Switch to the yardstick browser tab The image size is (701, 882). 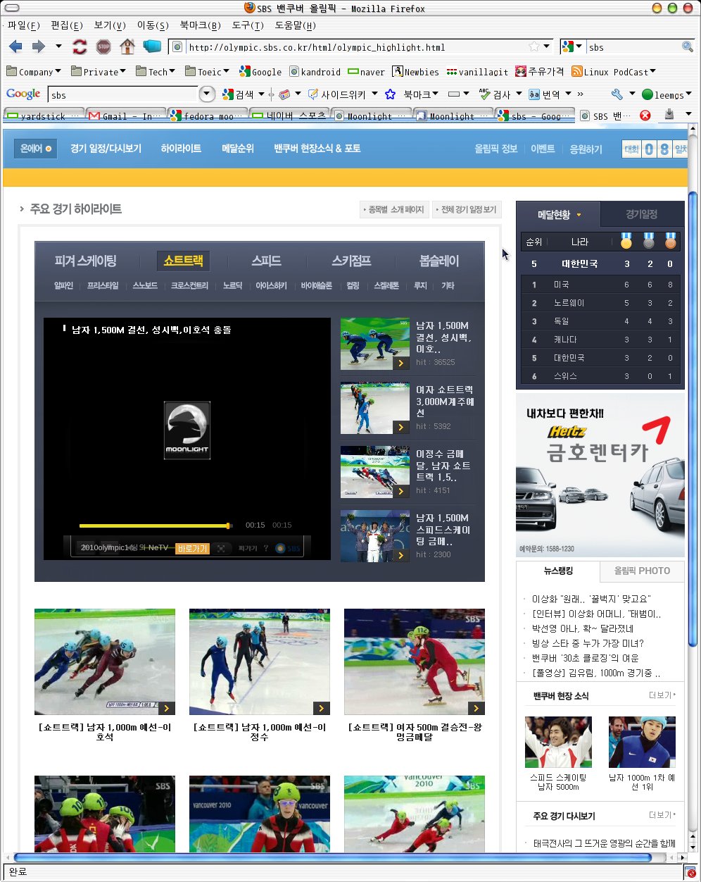[44, 116]
